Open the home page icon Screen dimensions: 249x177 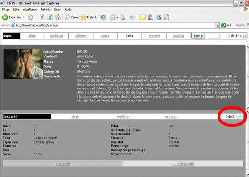point(58,17)
